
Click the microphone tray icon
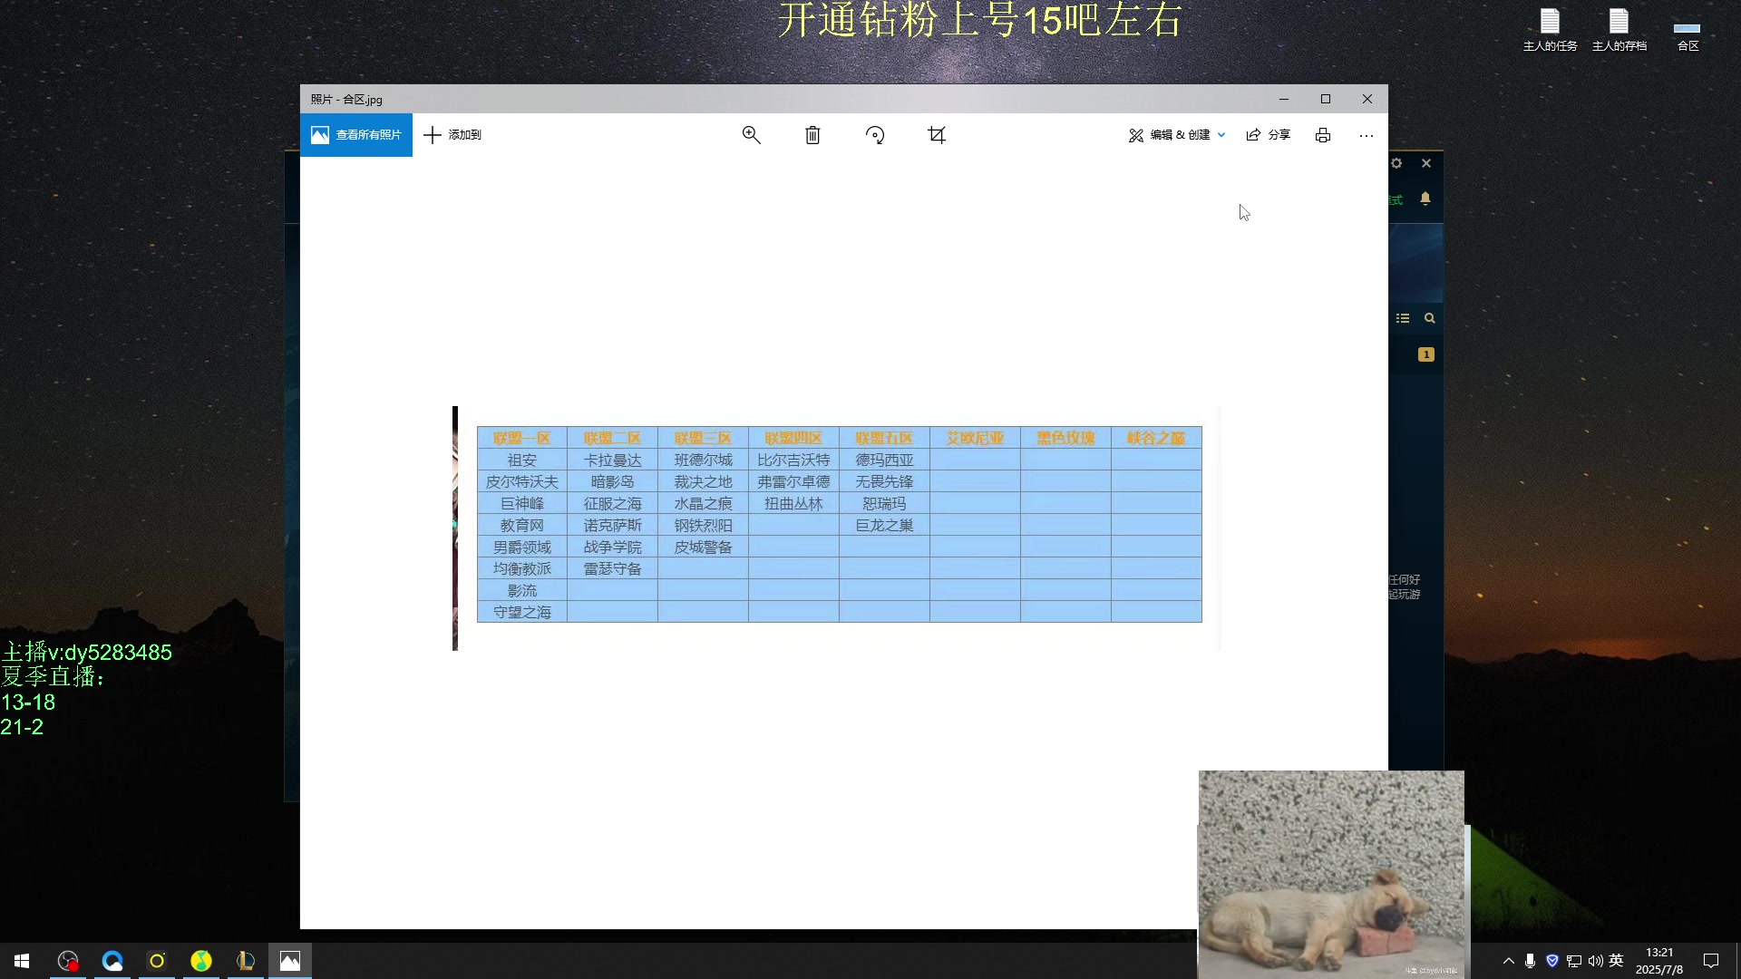point(1531,961)
